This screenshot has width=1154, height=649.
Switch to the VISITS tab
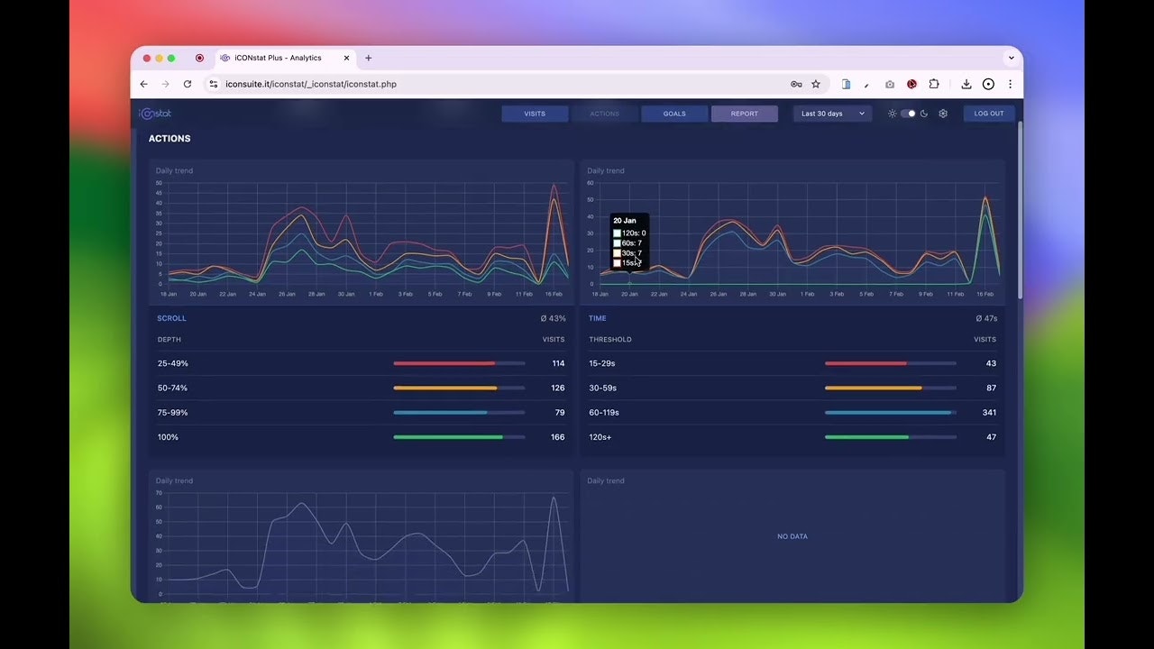click(x=535, y=114)
